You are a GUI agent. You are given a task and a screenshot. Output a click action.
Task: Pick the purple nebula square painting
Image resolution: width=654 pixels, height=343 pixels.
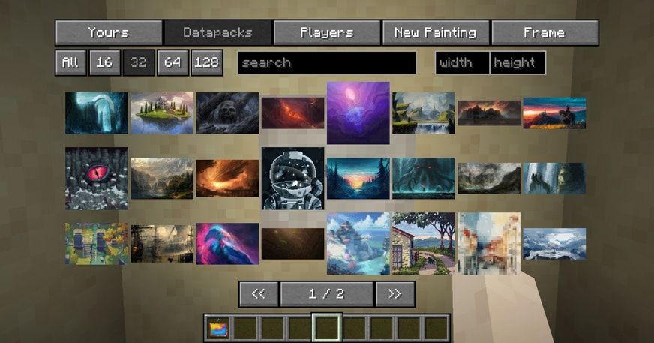(358, 113)
